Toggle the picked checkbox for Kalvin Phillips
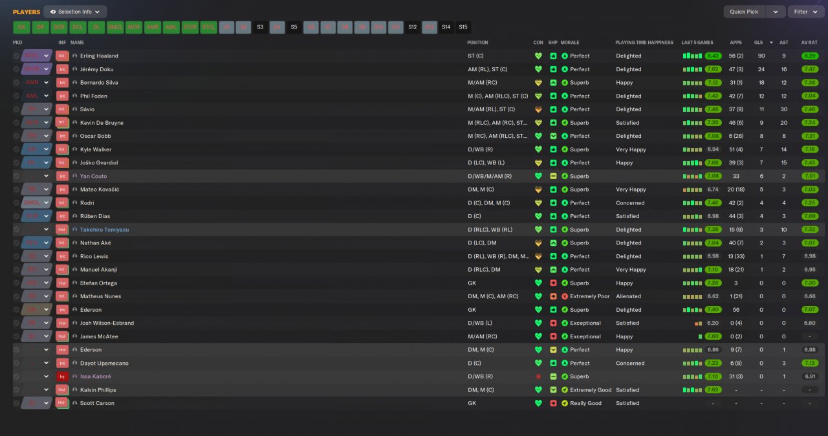The width and height of the screenshot is (828, 436). point(16,389)
